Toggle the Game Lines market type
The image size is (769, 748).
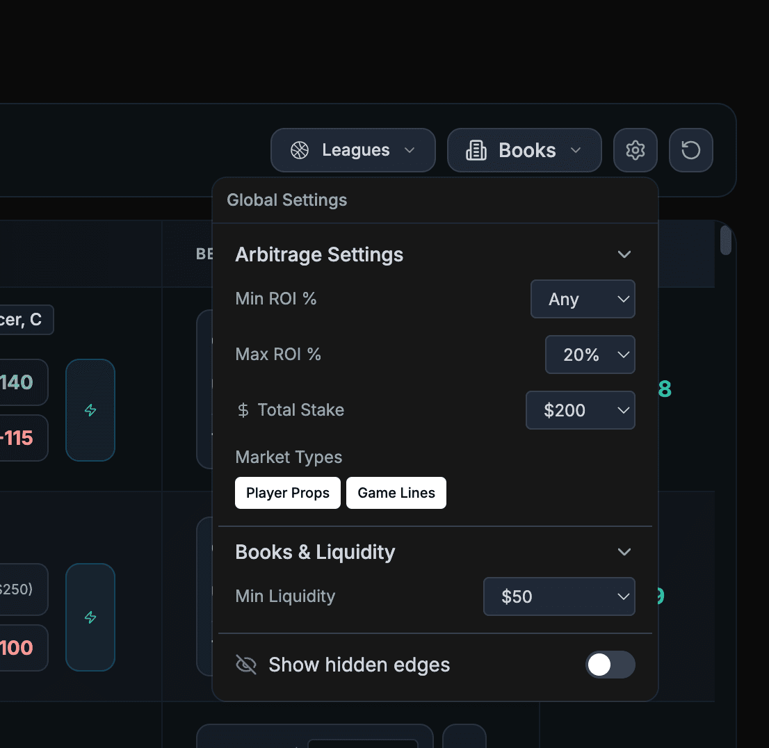click(x=396, y=492)
